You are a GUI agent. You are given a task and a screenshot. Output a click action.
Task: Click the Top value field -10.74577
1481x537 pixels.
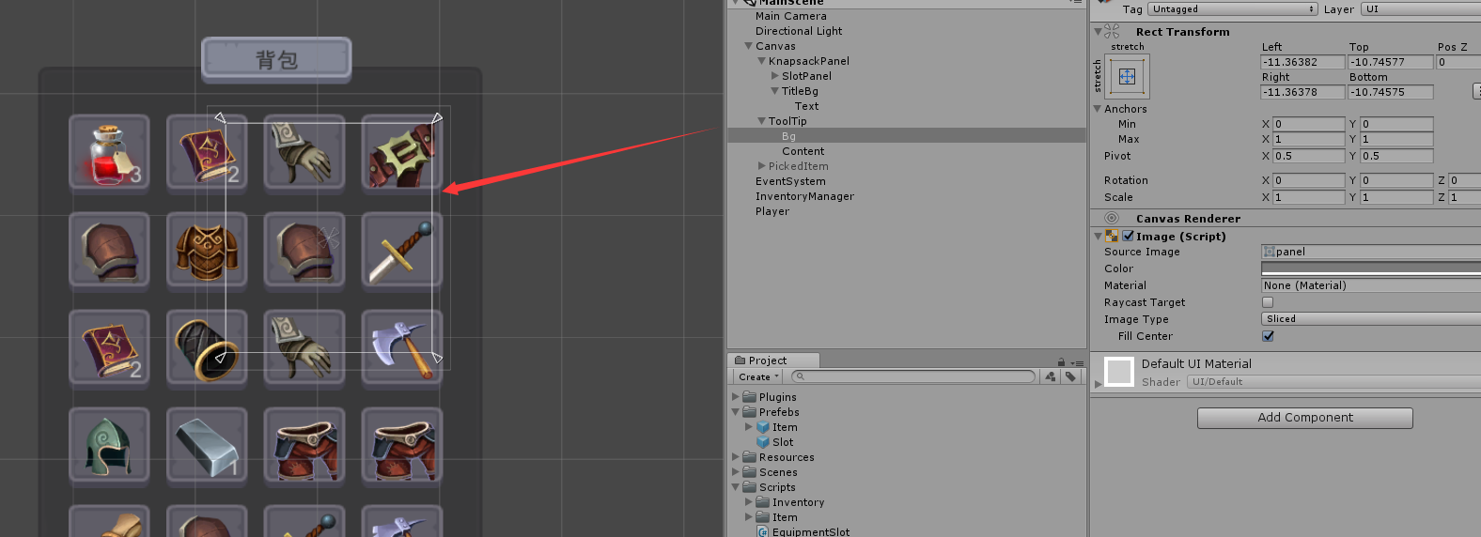click(1391, 62)
